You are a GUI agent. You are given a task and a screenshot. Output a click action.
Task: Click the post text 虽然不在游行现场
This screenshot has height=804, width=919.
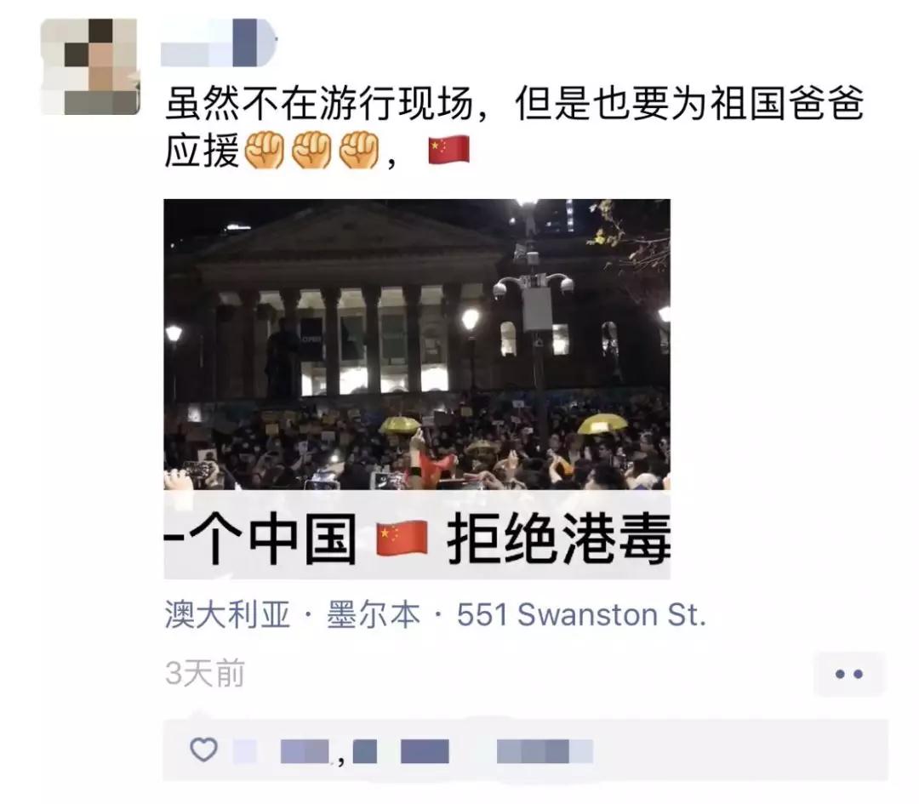coord(317,104)
